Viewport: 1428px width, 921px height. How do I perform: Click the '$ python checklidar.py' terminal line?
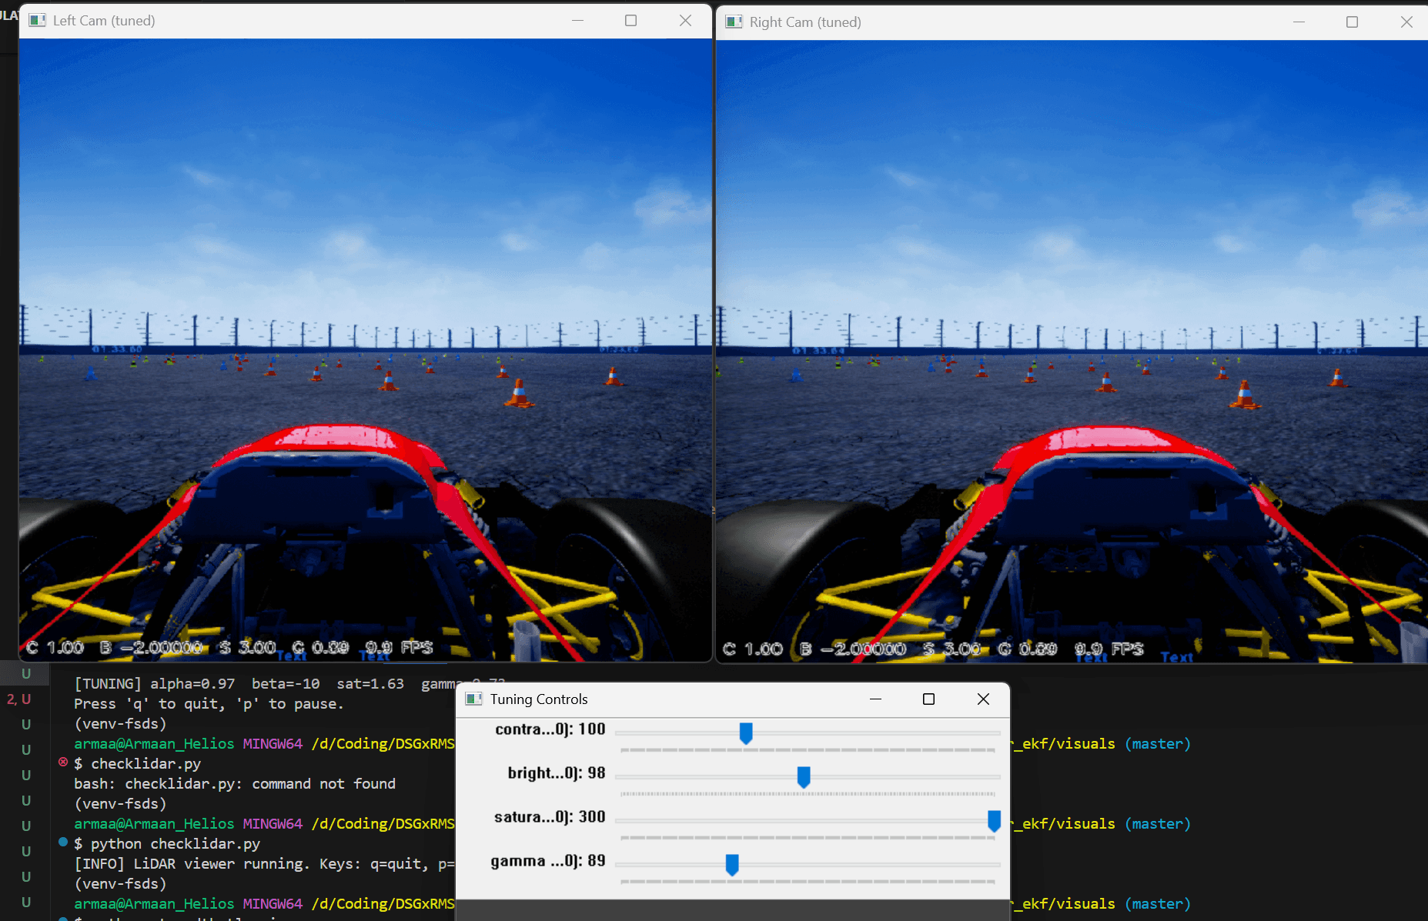[167, 843]
